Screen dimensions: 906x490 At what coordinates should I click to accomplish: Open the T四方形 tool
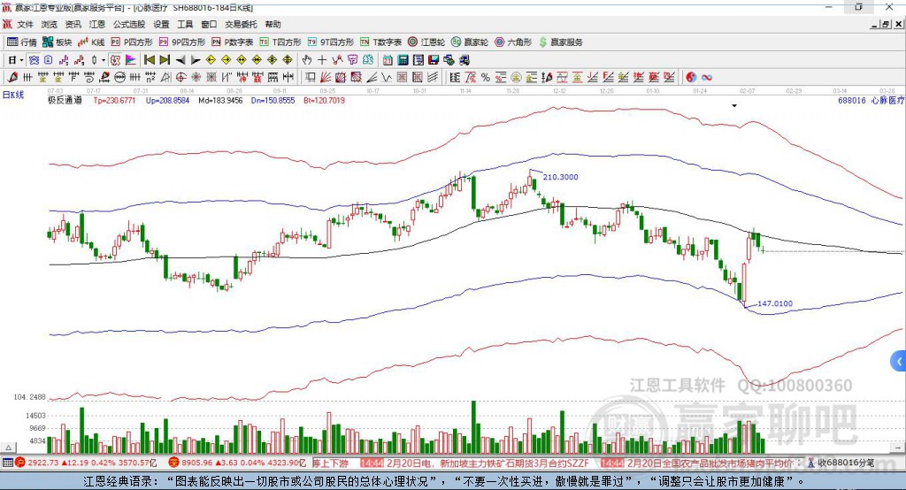pos(280,42)
